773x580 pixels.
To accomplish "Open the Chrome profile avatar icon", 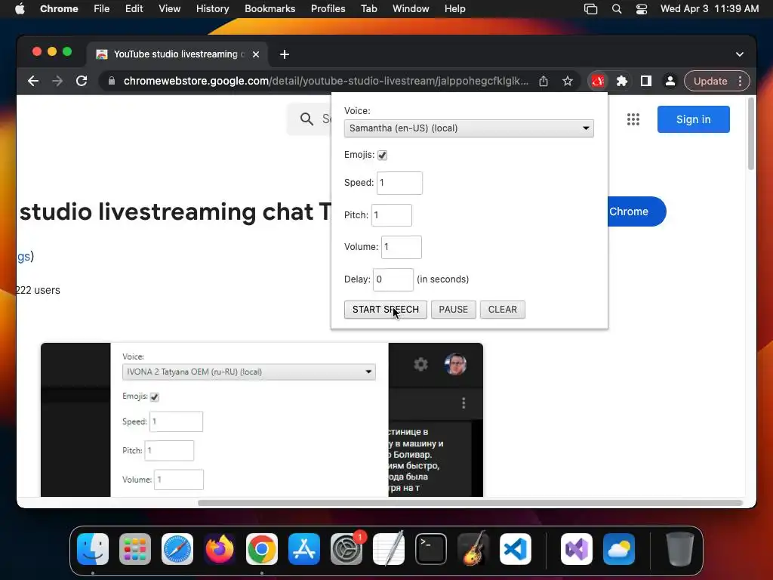I will (670, 81).
